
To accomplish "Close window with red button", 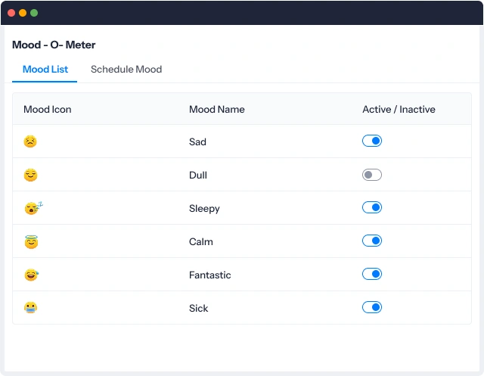I will 11,13.
